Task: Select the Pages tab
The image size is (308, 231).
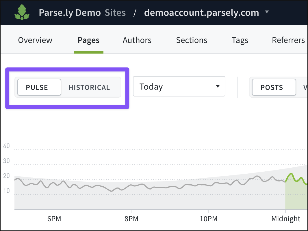Action: pyautogui.click(x=89, y=40)
